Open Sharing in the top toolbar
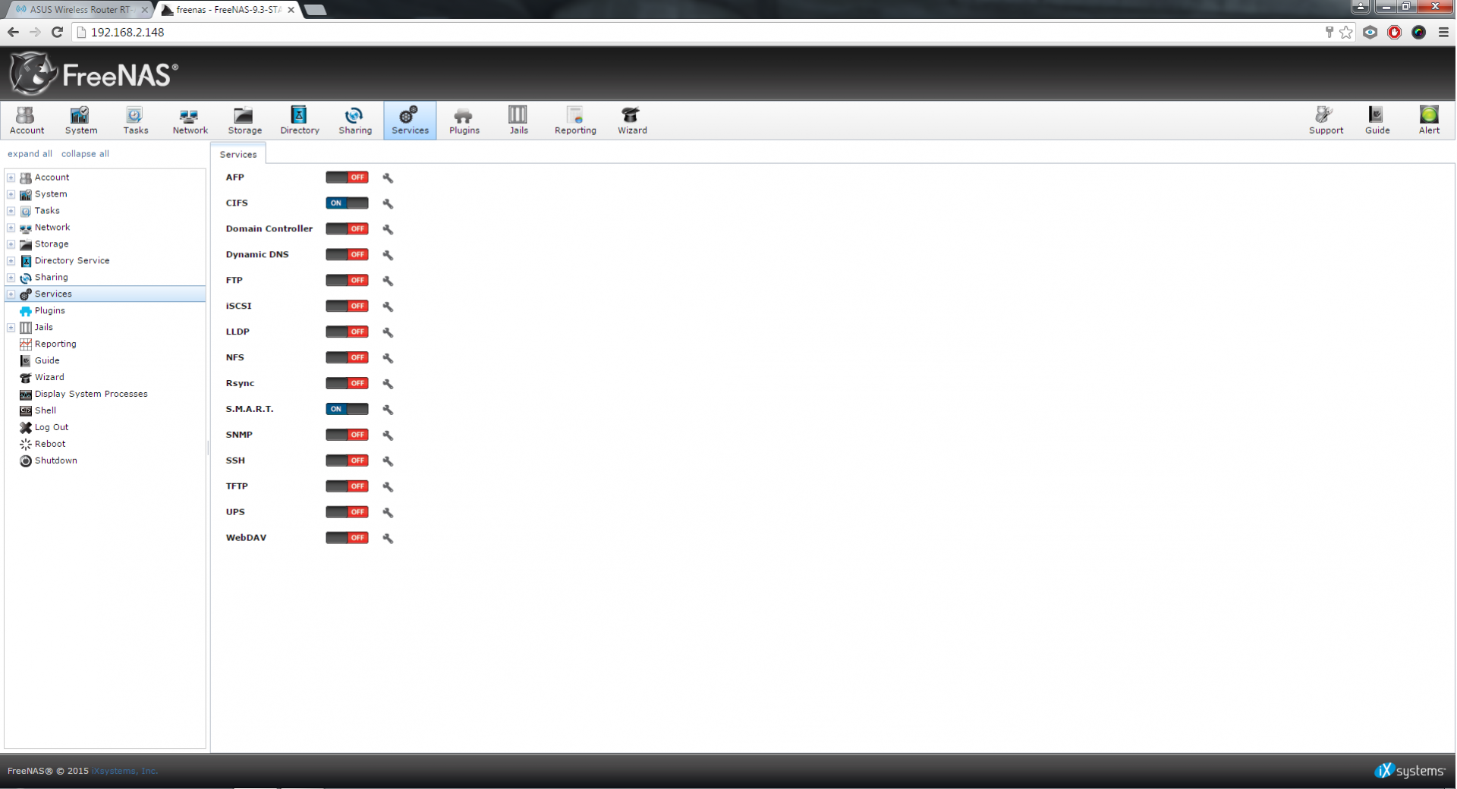The height and width of the screenshot is (789, 1457). [354, 121]
